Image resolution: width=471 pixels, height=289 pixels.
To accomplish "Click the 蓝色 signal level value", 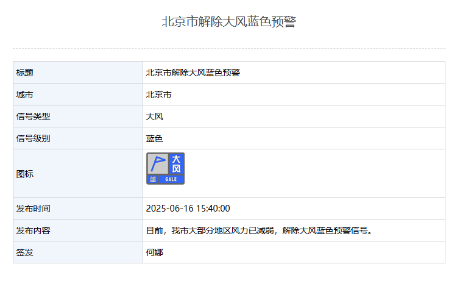I will (154, 138).
